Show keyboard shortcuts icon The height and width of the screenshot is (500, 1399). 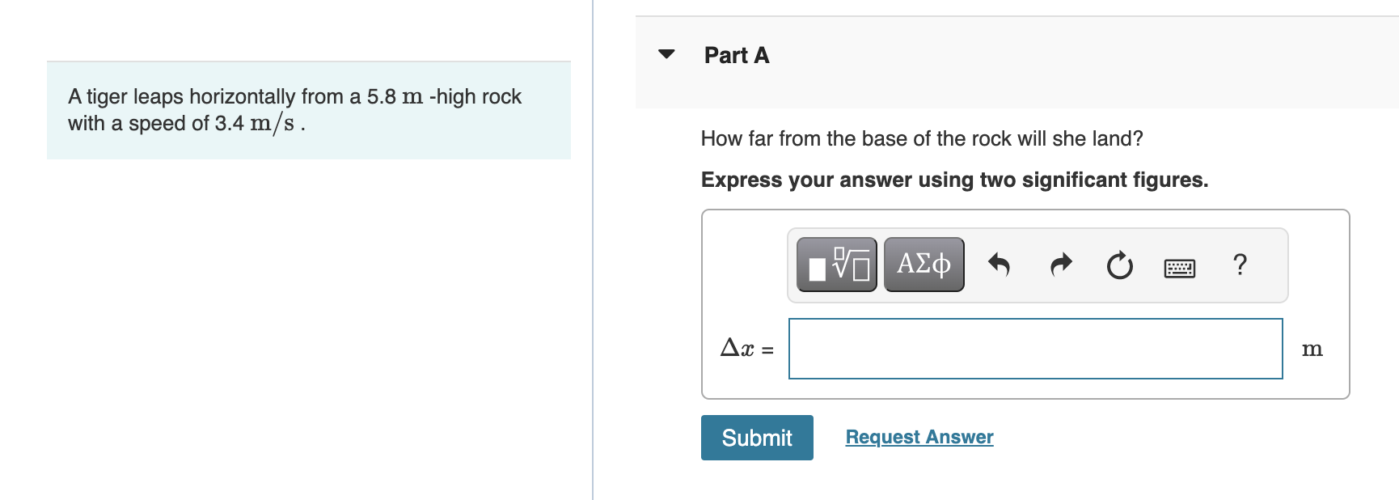pyautogui.click(x=1179, y=267)
